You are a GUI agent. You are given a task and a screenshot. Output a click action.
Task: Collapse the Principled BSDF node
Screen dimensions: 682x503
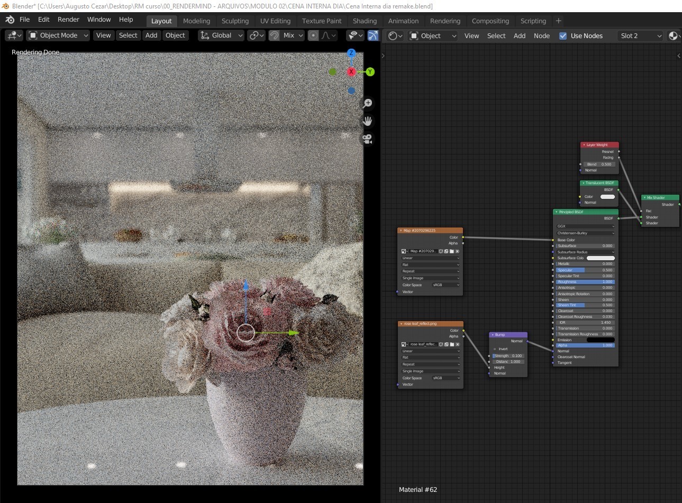(557, 212)
